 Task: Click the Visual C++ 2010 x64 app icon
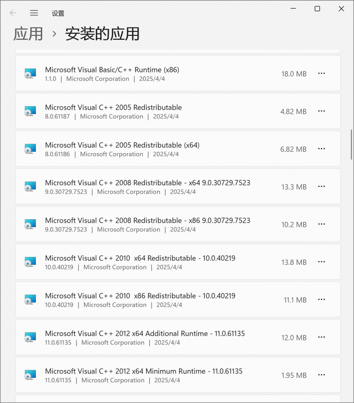point(30,262)
